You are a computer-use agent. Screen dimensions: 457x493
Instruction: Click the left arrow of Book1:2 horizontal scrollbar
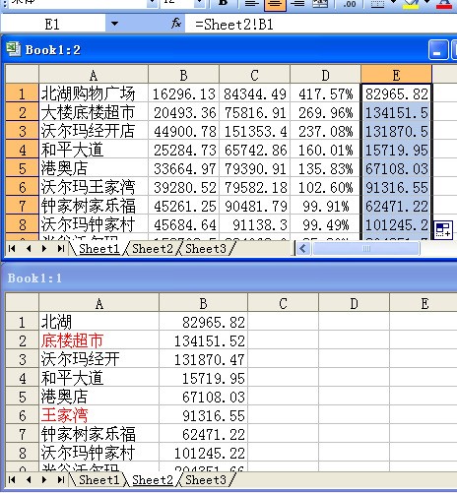pos(302,249)
